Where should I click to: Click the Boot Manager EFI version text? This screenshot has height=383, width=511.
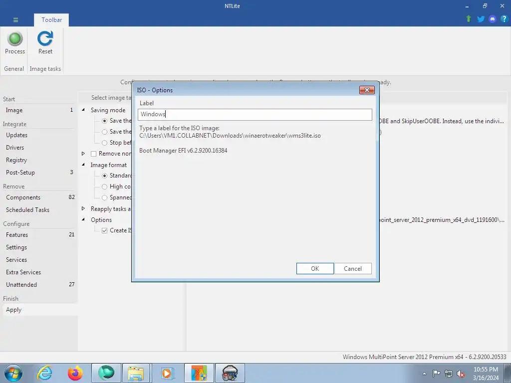183,151
